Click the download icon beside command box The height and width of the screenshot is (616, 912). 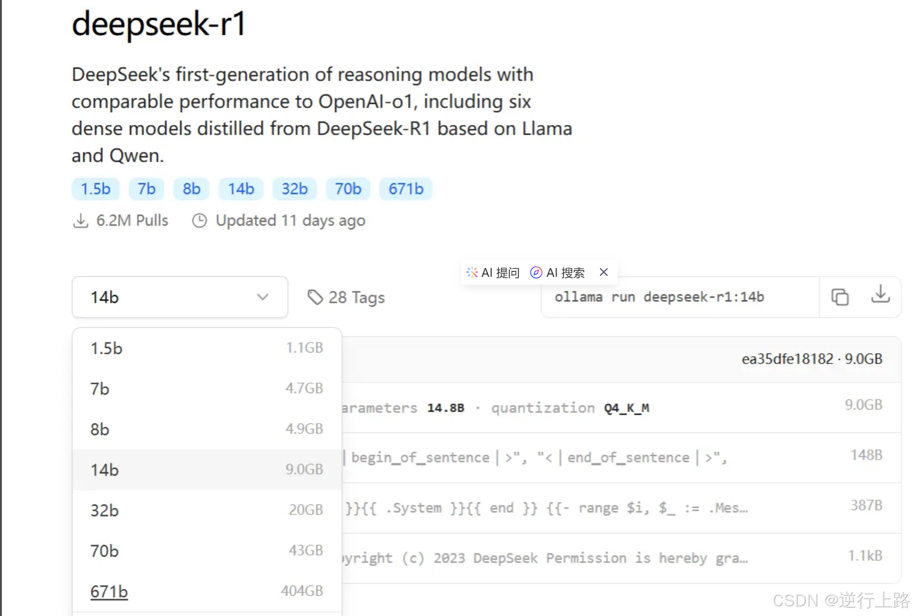880,294
